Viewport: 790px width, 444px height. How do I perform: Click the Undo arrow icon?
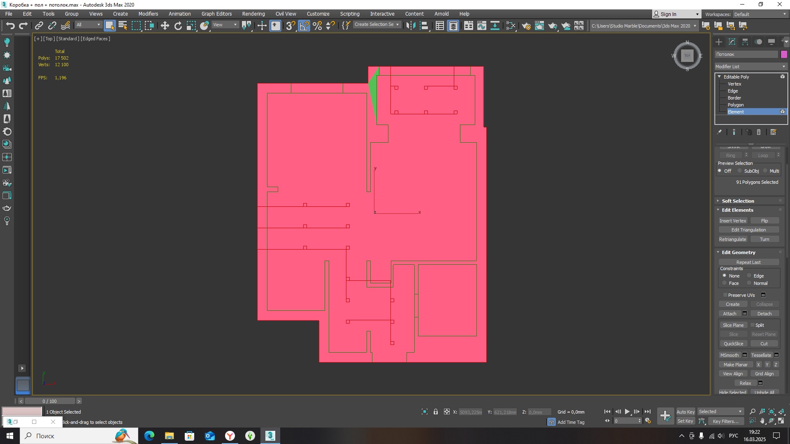tap(10, 26)
